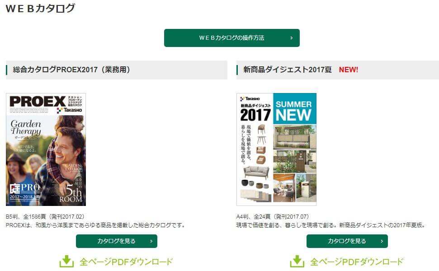The image size is (439, 271).
Task: Click the PROEX description text about 和風から洋風
Action: click(95, 225)
